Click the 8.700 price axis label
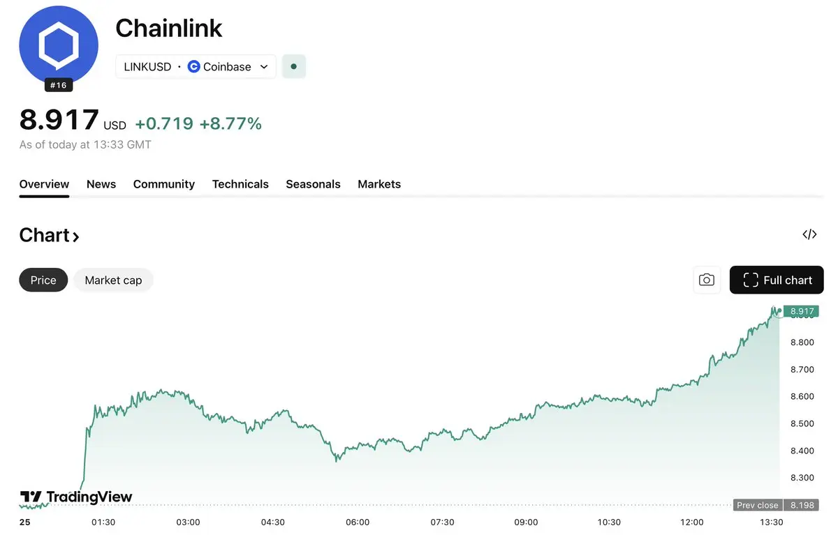 [x=802, y=370]
